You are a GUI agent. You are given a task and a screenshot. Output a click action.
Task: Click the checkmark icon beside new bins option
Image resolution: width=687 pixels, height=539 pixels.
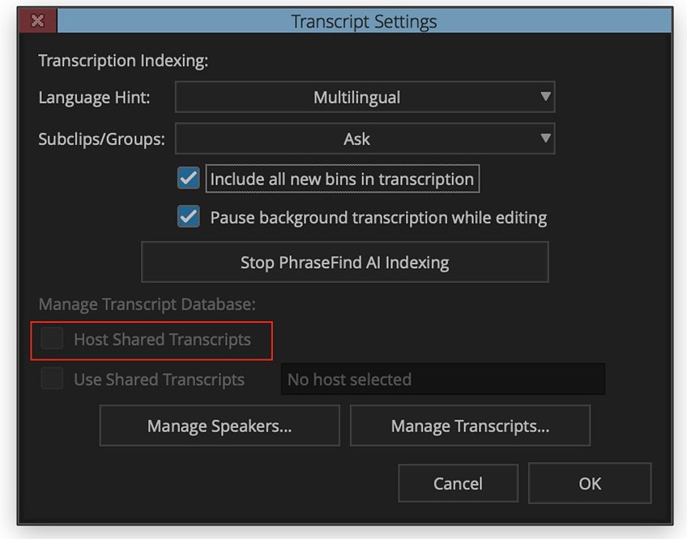tap(188, 178)
